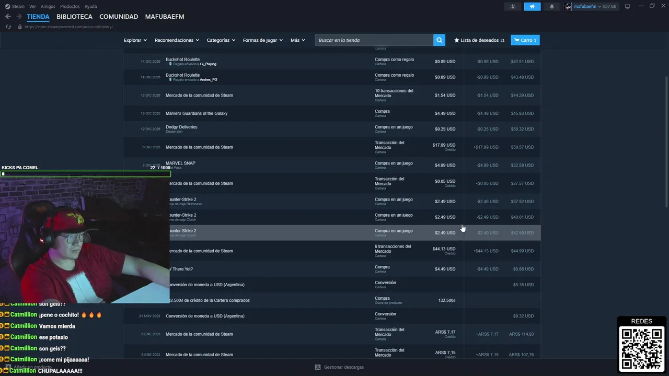Click 'Compra como regalo' for Gi_Playing row
This screenshot has height=376, width=669.
click(x=394, y=60)
